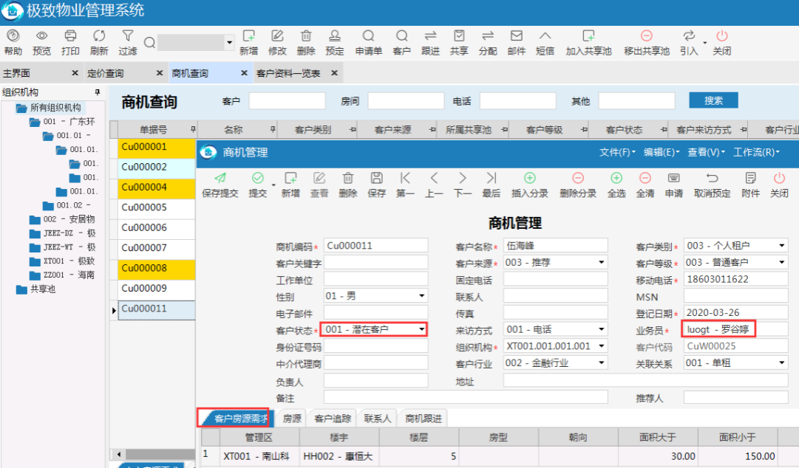Viewport: 799px width, 468px height.
Task: Click the 短信 SMS icon
Action: coord(545,35)
